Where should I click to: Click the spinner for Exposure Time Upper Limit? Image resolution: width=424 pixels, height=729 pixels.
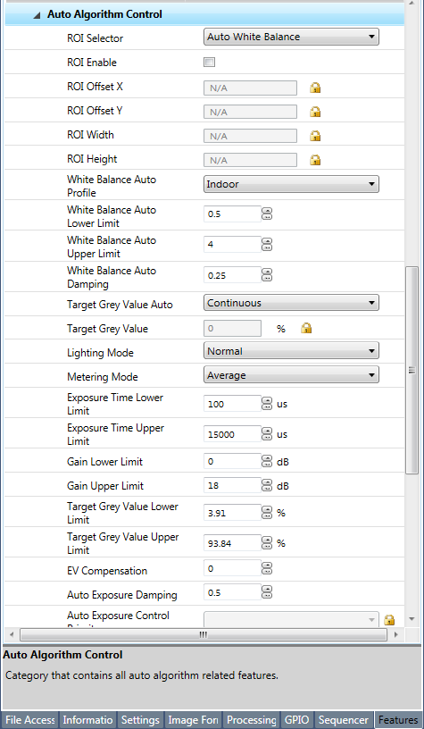(267, 434)
